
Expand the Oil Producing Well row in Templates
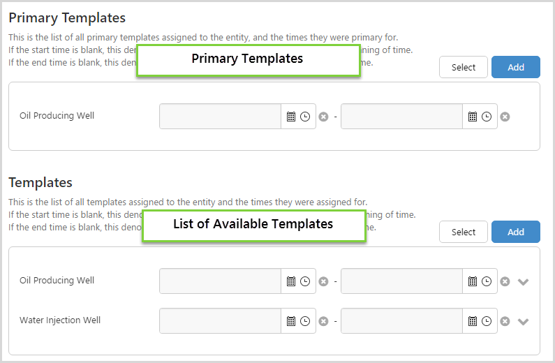[x=524, y=282]
